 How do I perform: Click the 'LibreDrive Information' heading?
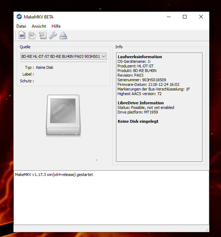(x=141, y=103)
